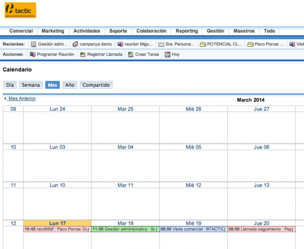304x249 pixels.
Task: Open recent item Gestión admi...
Action: [x=52, y=44]
